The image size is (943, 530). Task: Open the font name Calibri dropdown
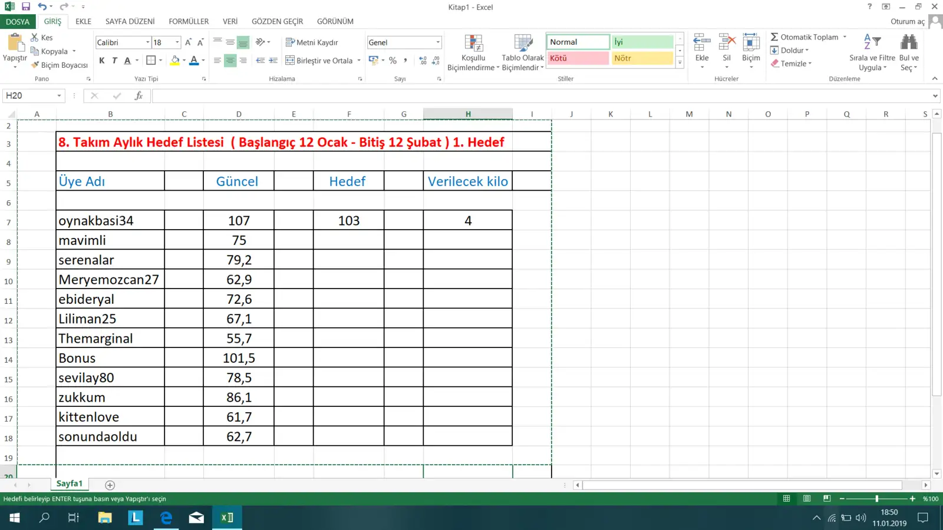[x=147, y=42]
